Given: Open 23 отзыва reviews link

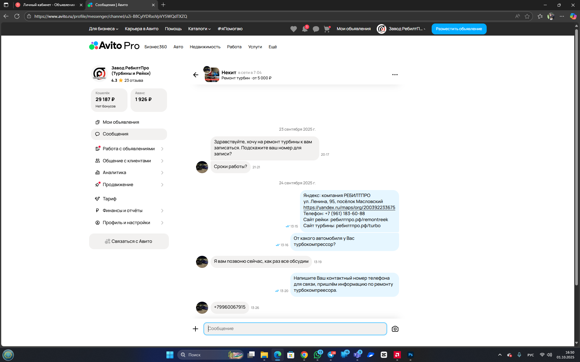Looking at the screenshot, I should tap(134, 81).
